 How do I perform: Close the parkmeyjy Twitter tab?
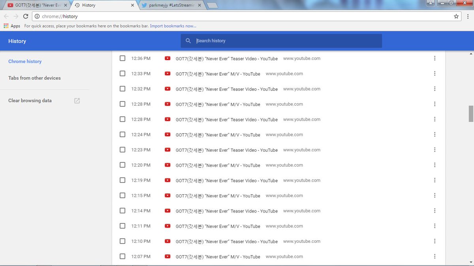(x=199, y=5)
